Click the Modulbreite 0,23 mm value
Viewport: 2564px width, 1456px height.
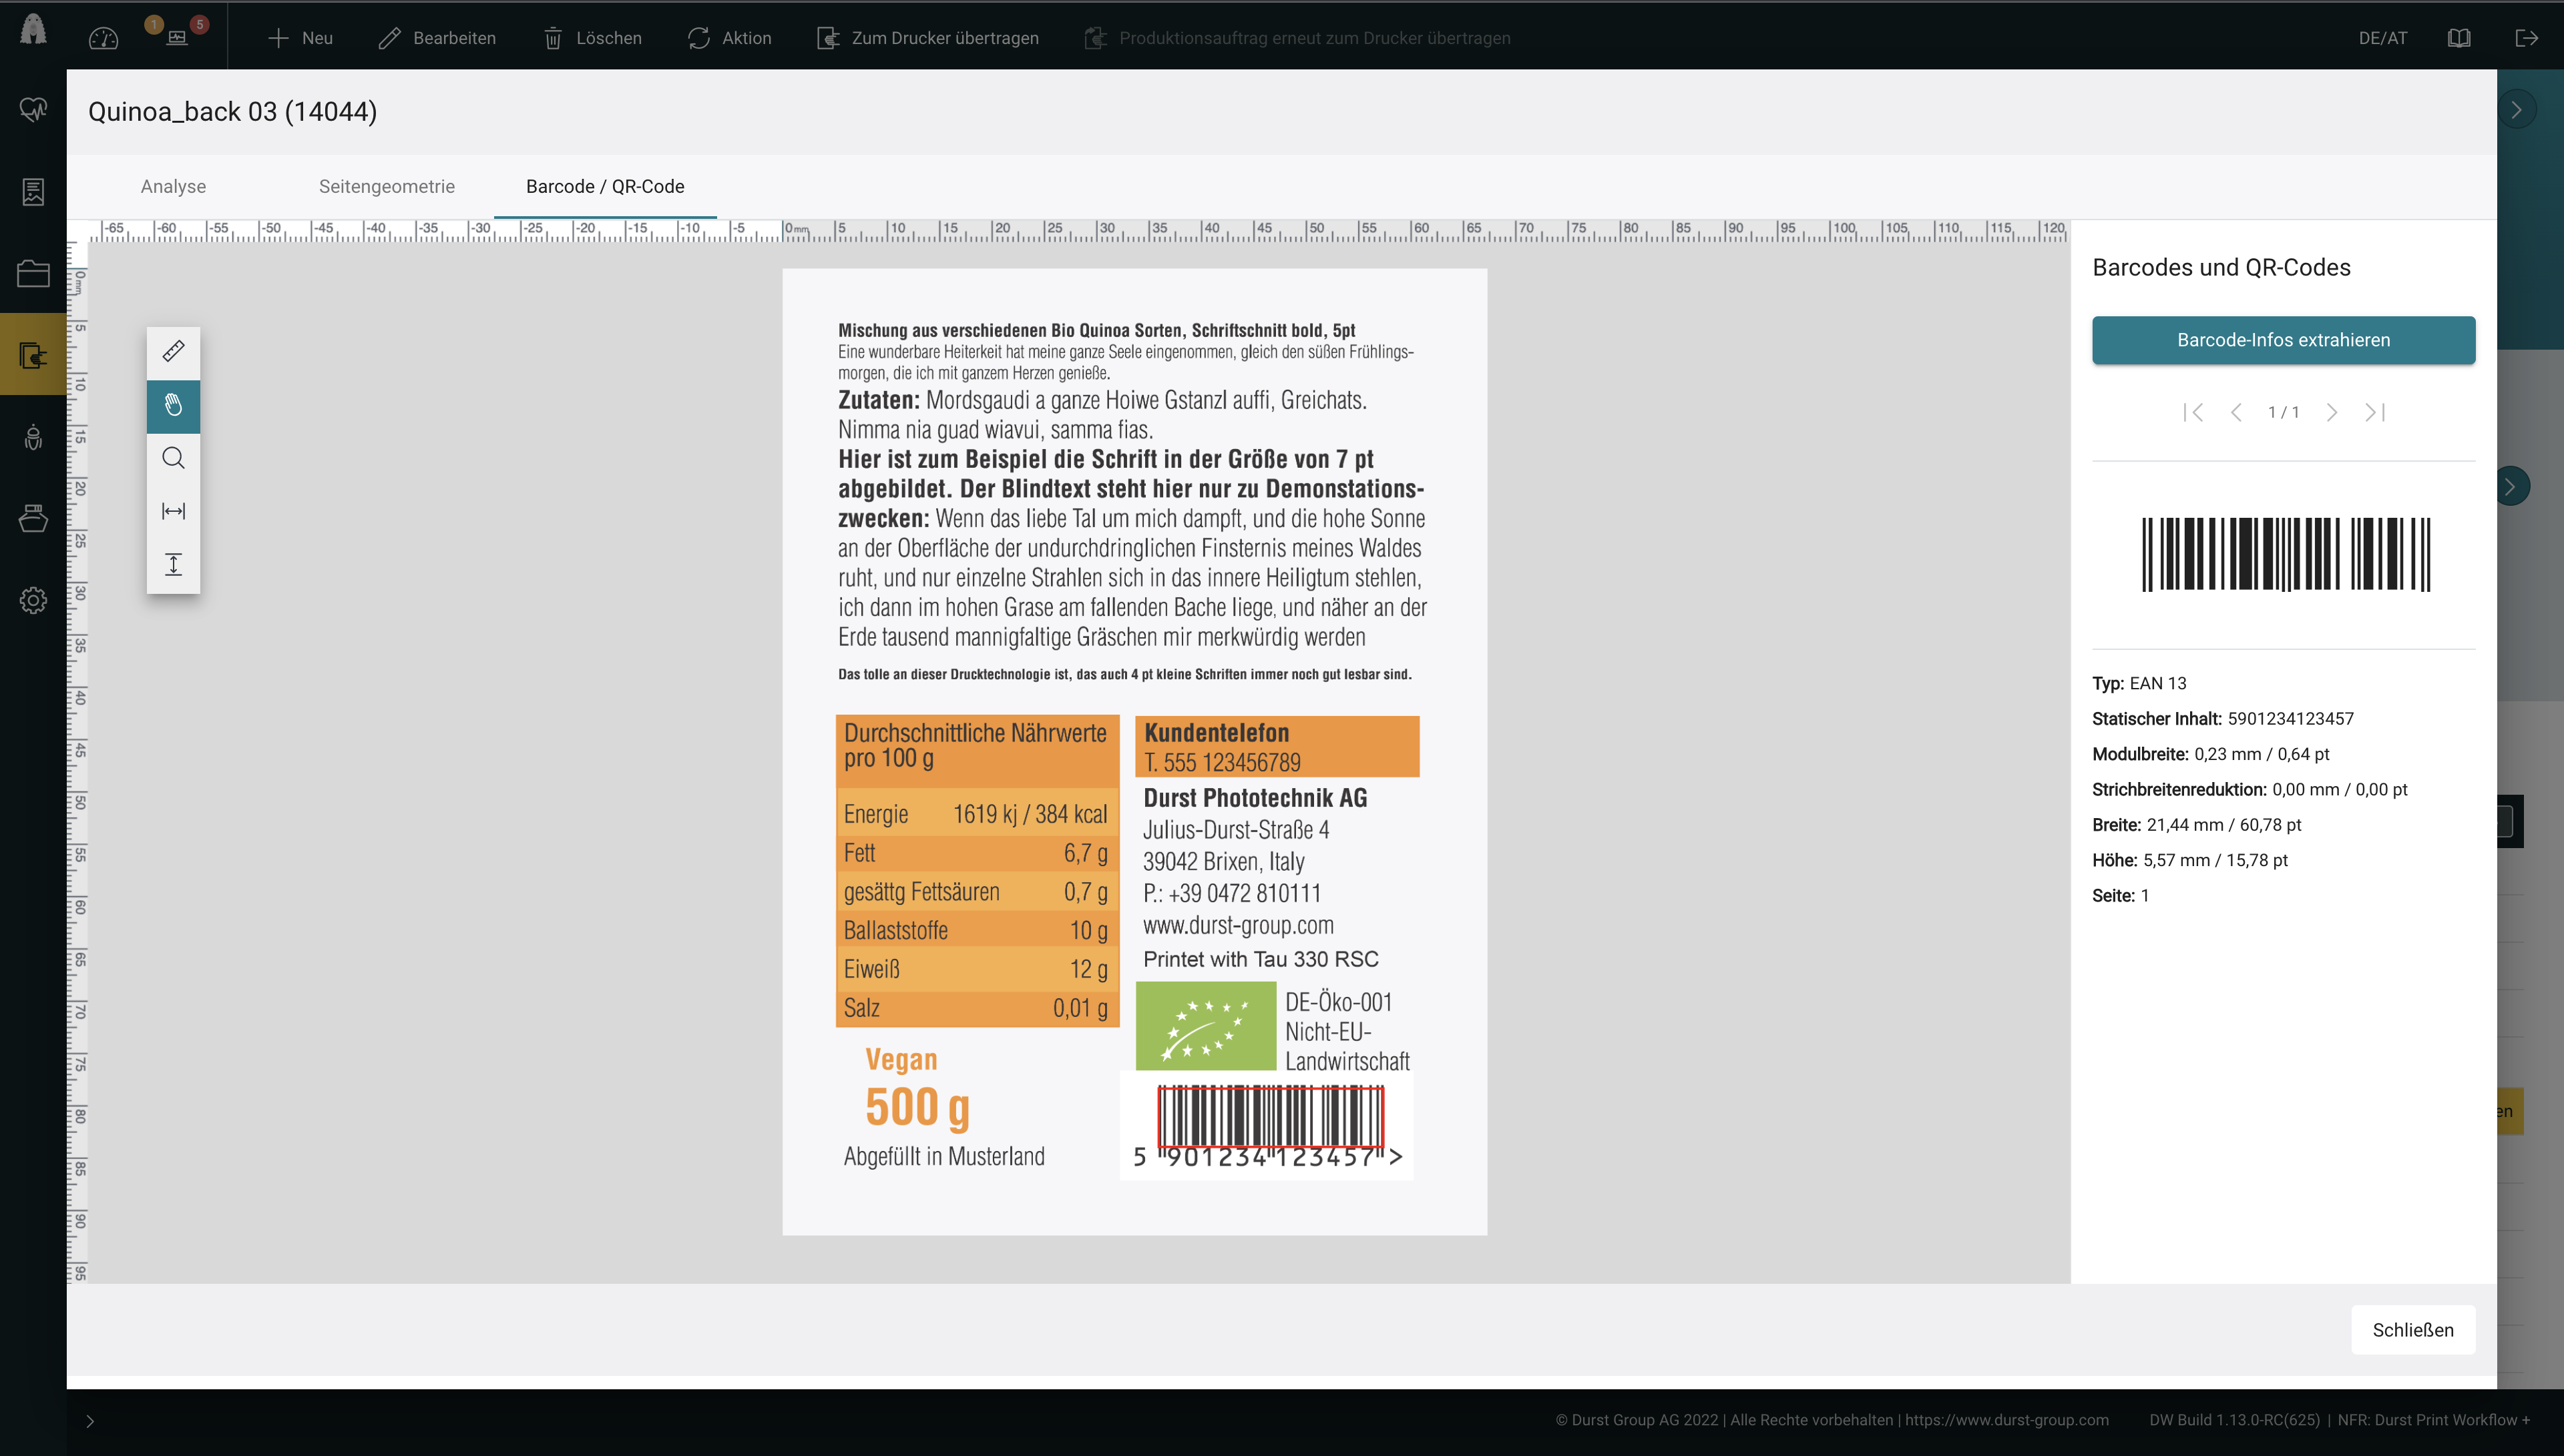[x=2261, y=754]
